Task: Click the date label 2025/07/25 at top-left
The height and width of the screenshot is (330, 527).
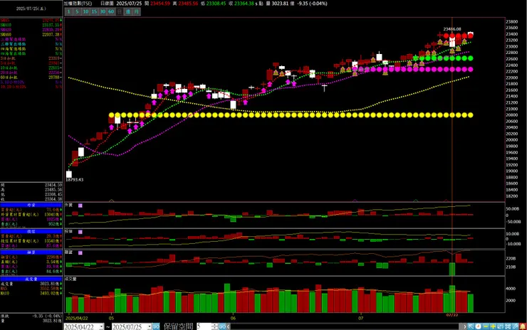Action: 31,9
